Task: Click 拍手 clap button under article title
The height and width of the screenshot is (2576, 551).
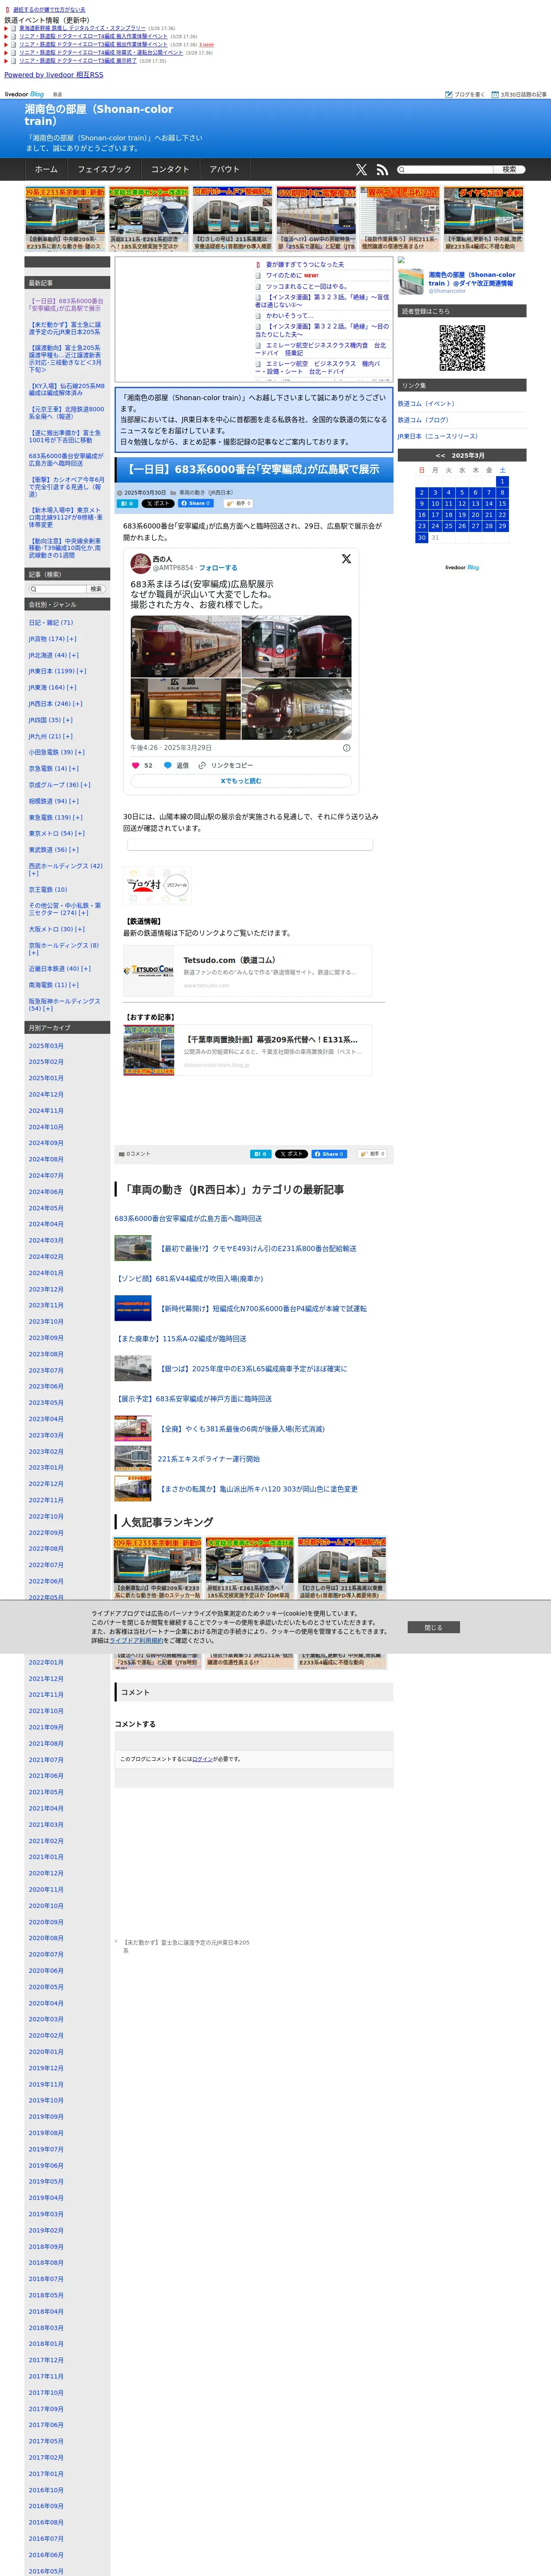Action: pyautogui.click(x=238, y=504)
